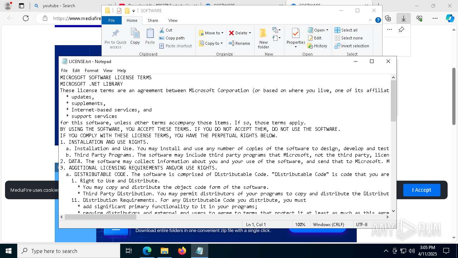Click the volume icon in system tray
The image size is (458, 258).
pos(412,251)
